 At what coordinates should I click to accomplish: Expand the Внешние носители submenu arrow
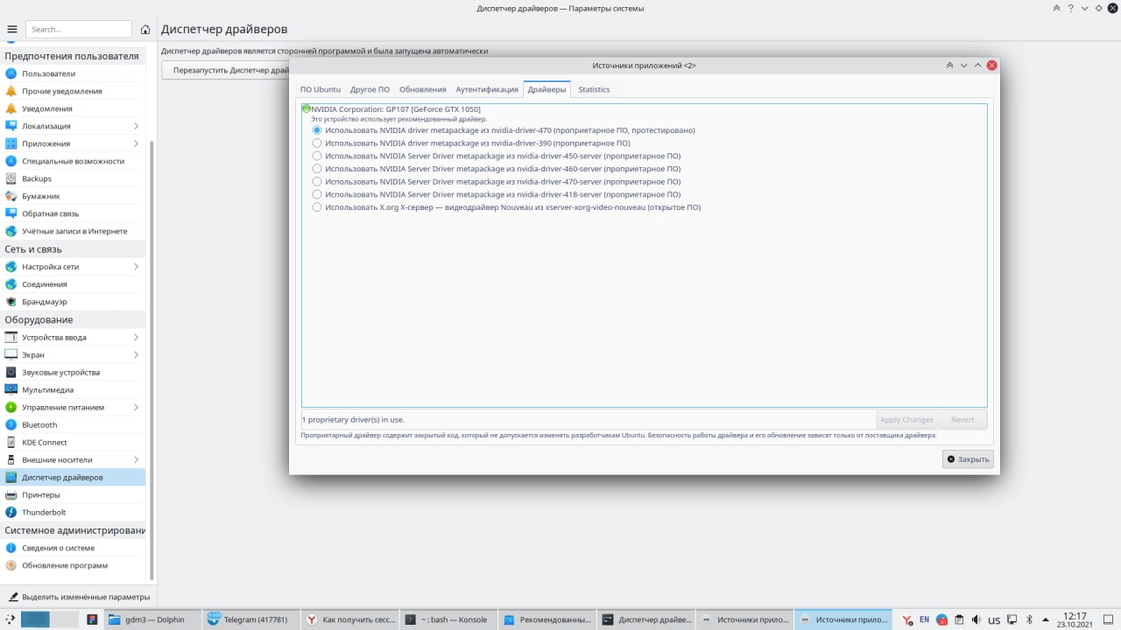coord(136,459)
